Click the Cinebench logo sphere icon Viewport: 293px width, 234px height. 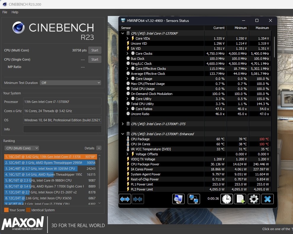pyautogui.click(x=19, y=28)
